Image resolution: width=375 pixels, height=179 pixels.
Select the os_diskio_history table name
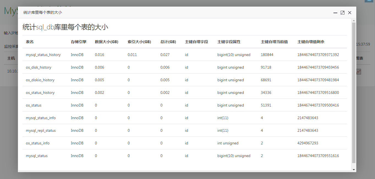40,80
